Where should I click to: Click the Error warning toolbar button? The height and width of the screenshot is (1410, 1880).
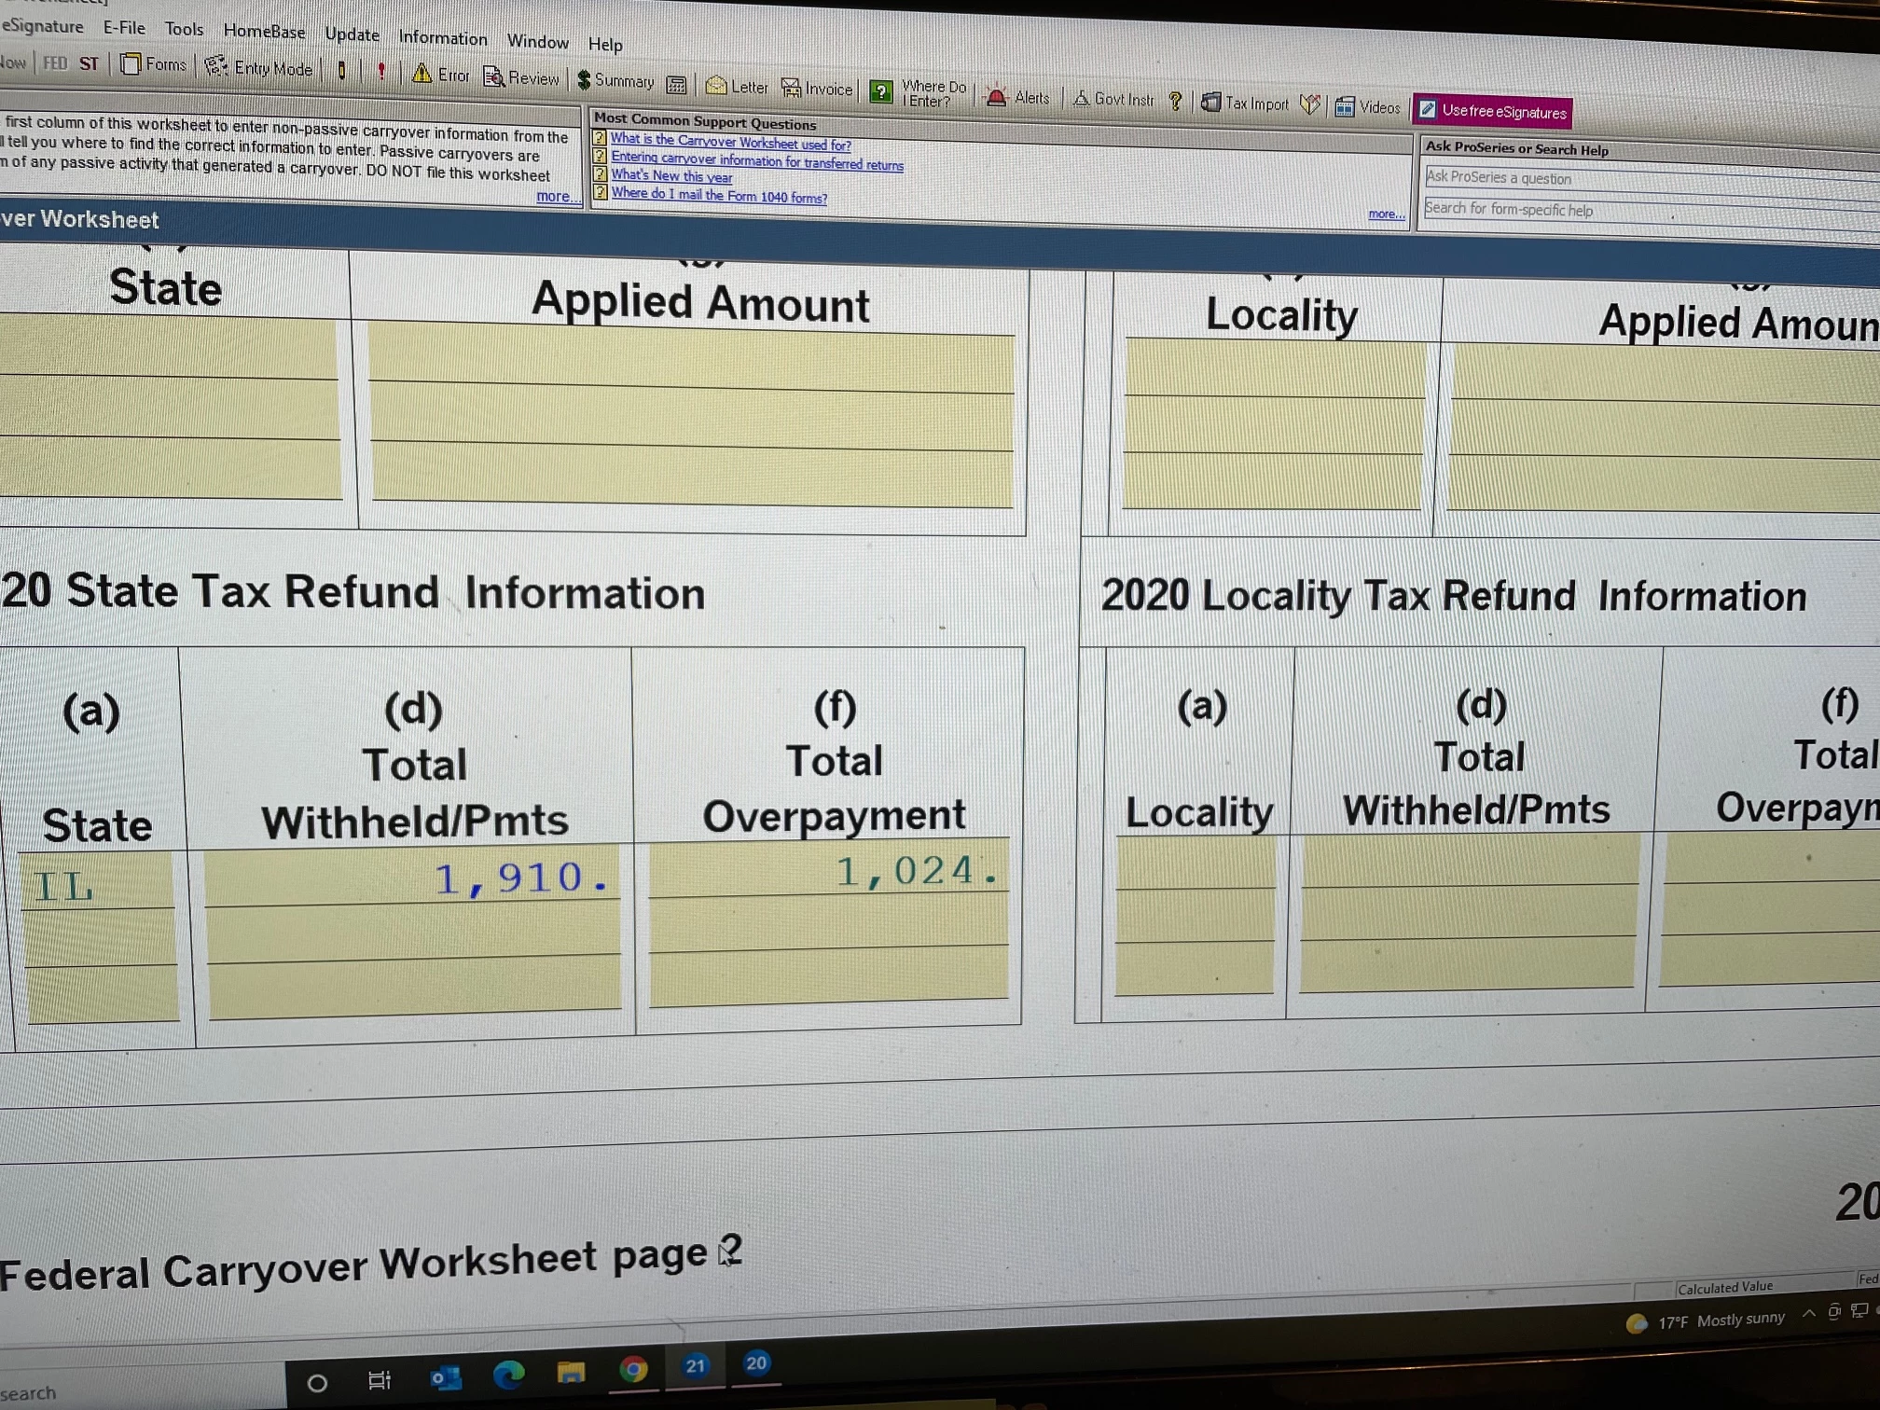(441, 75)
